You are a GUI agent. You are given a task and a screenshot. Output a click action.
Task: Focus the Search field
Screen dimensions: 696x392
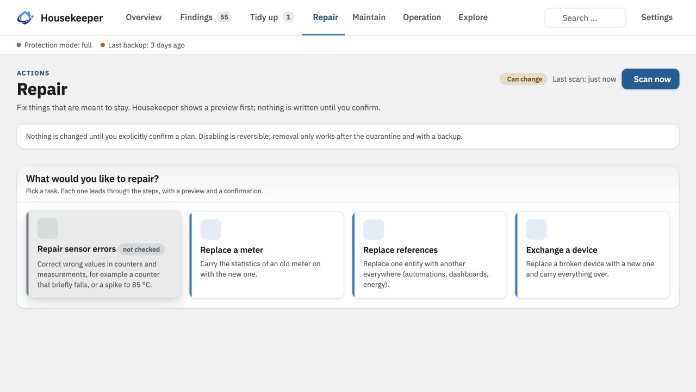(585, 18)
